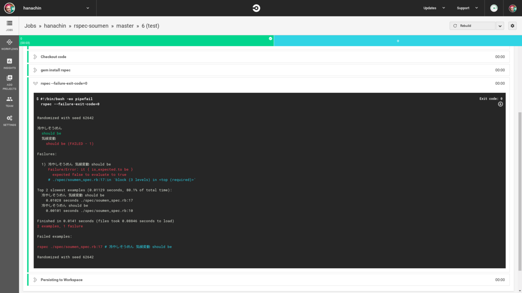Add a container with the plus bar
The height and width of the screenshot is (293, 522).
point(398,41)
